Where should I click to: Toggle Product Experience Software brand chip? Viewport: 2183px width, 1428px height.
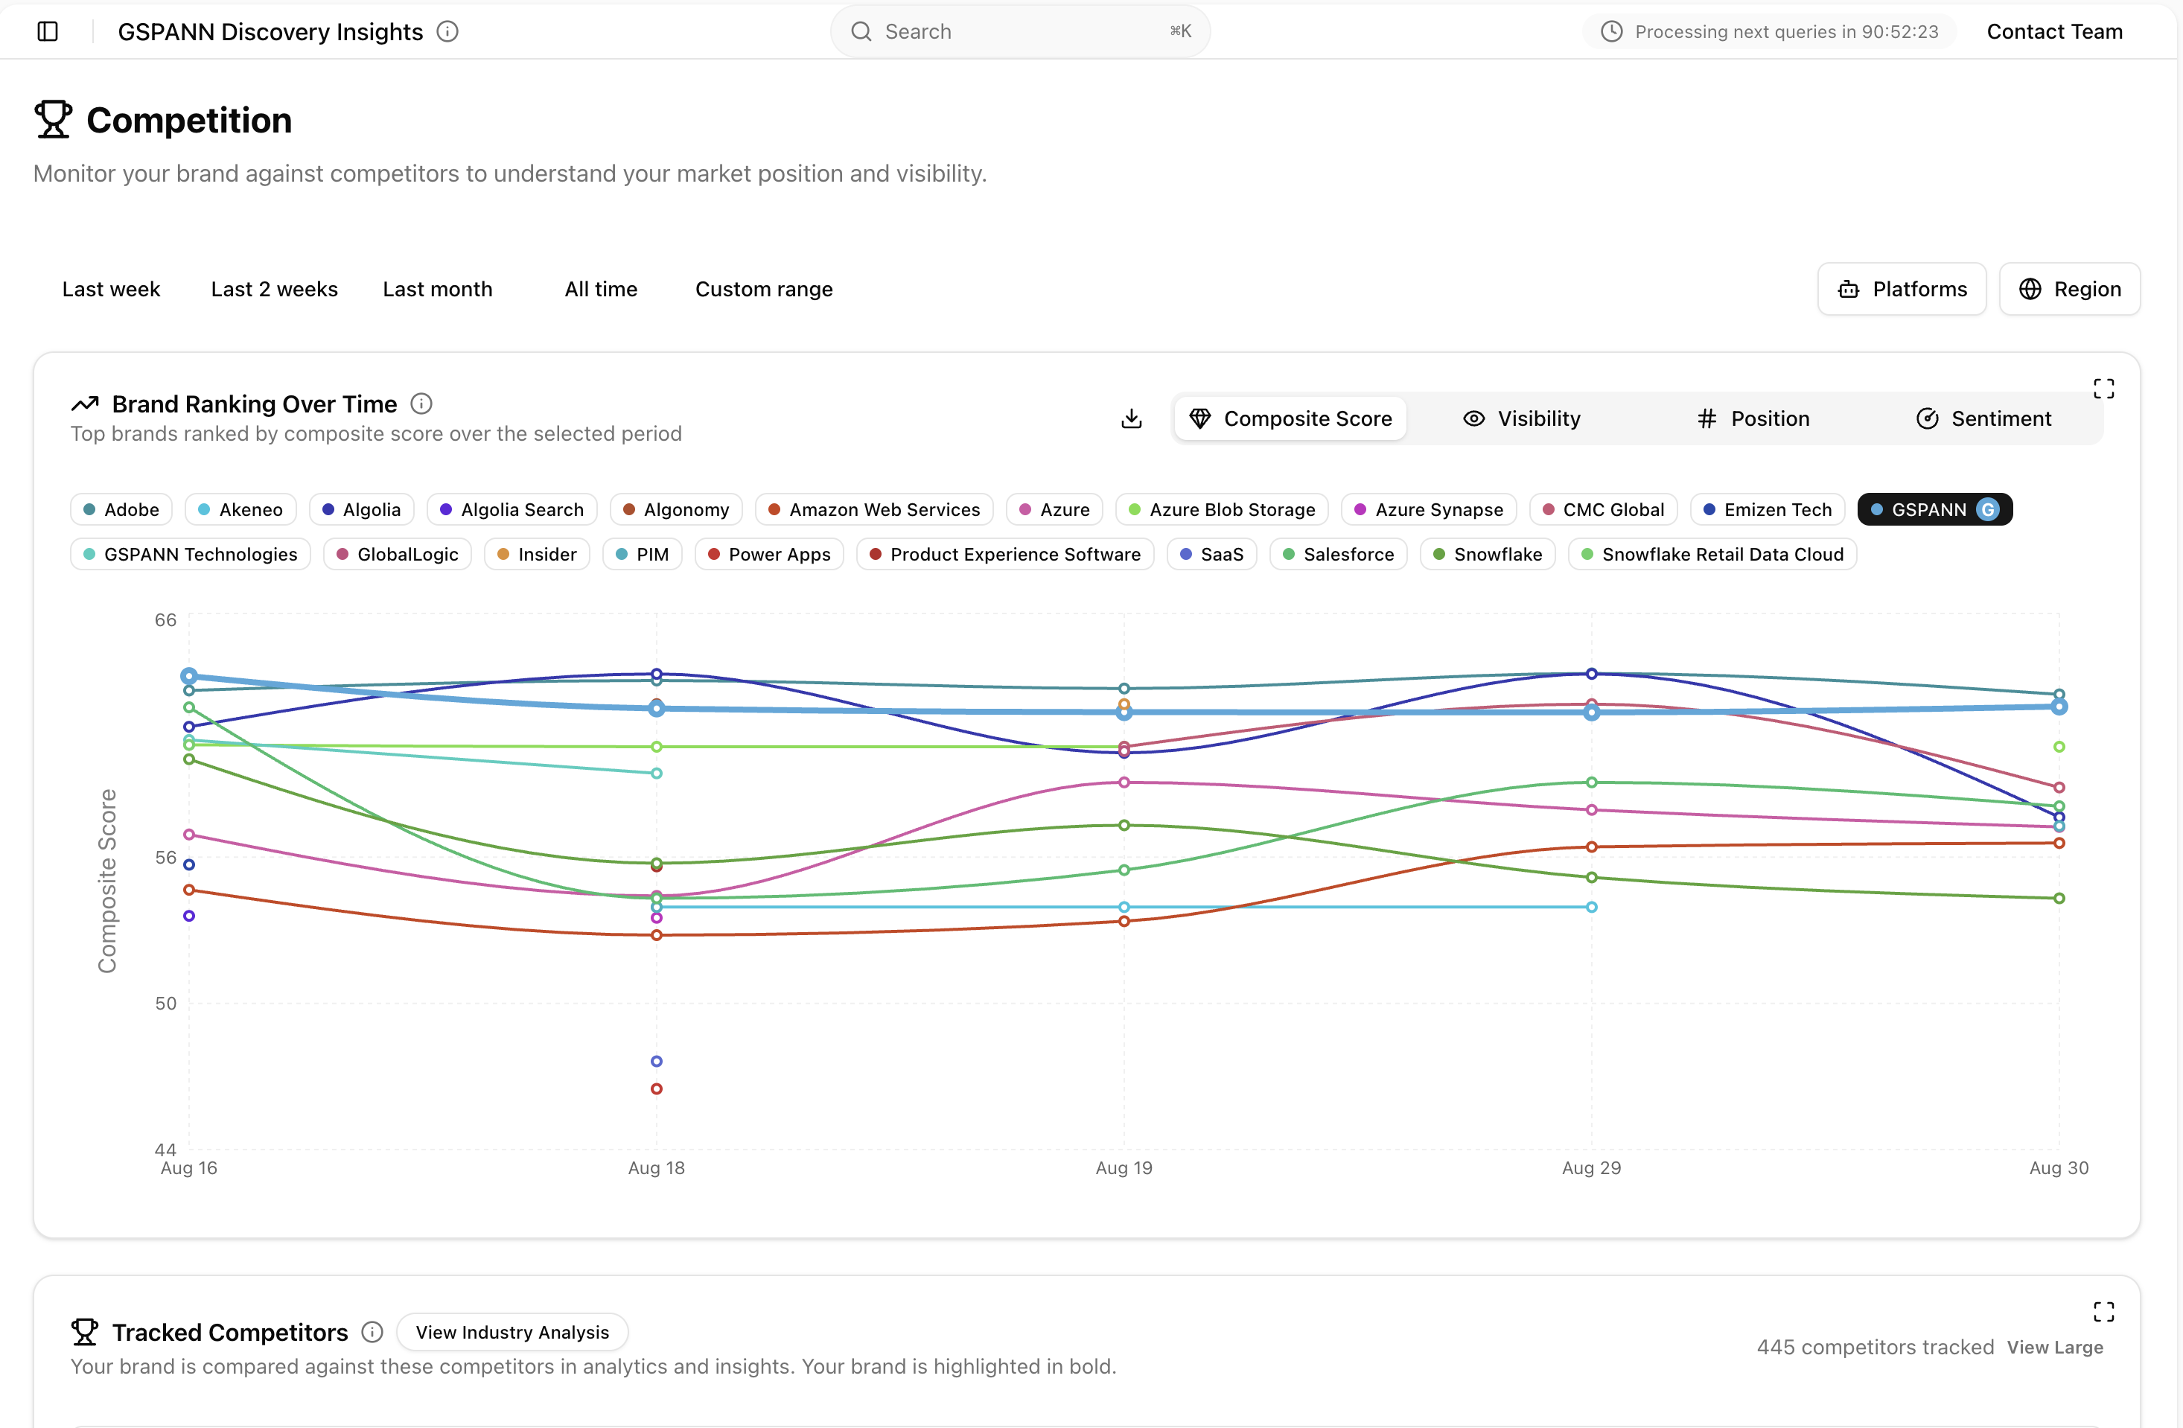coord(1005,555)
